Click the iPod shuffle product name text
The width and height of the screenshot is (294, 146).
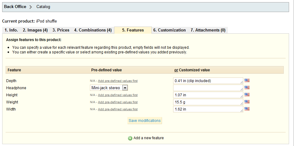pyautogui.click(x=46, y=21)
